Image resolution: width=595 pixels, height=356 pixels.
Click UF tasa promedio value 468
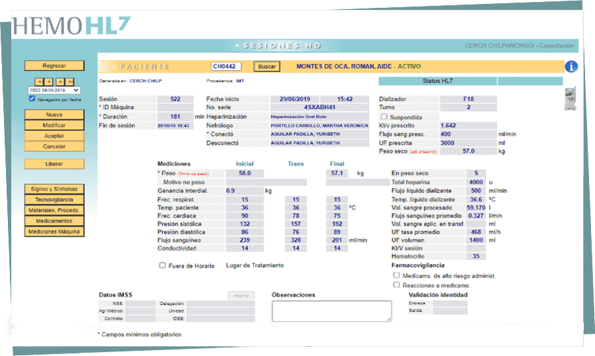pos(476,232)
